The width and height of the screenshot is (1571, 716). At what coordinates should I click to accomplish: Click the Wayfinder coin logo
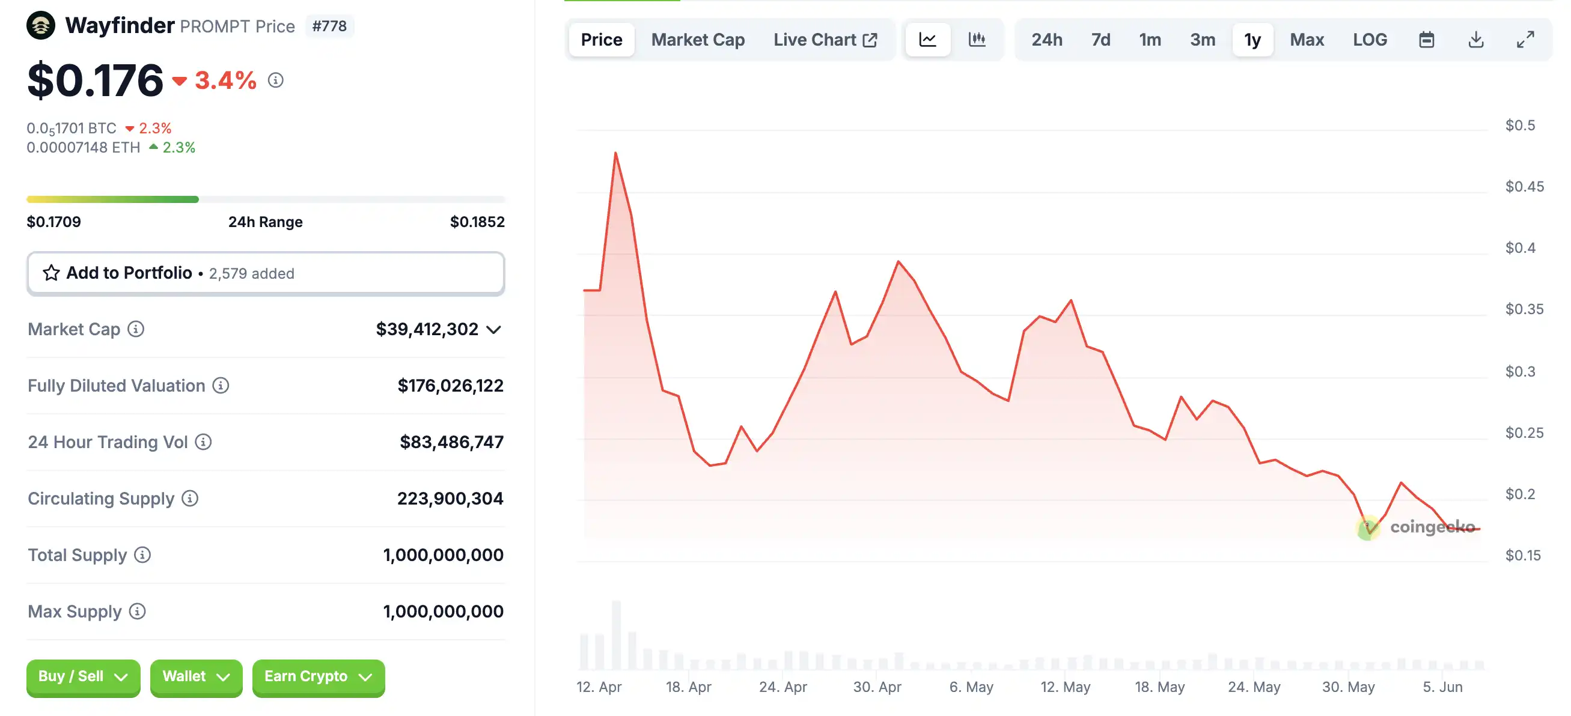(x=41, y=26)
